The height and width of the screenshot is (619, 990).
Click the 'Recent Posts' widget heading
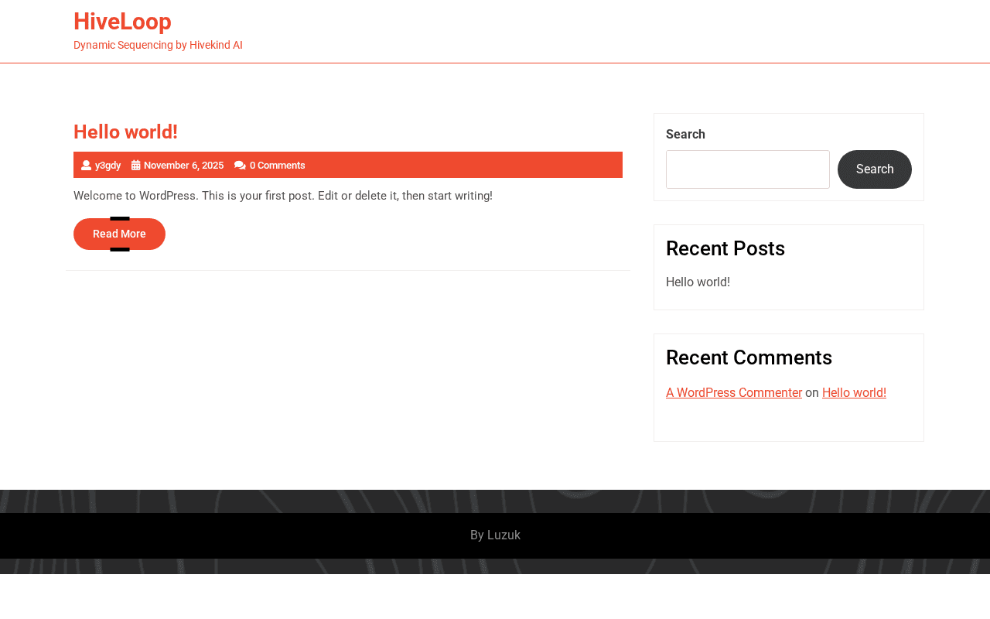(x=725, y=248)
